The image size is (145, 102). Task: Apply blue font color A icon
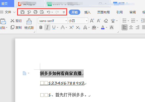pyautogui.click(x=103, y=27)
